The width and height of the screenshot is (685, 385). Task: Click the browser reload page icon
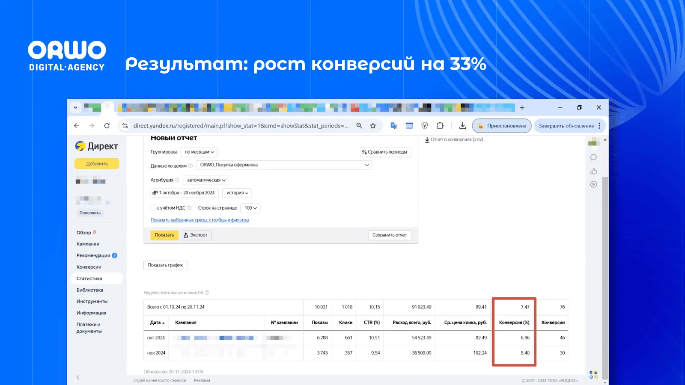107,126
